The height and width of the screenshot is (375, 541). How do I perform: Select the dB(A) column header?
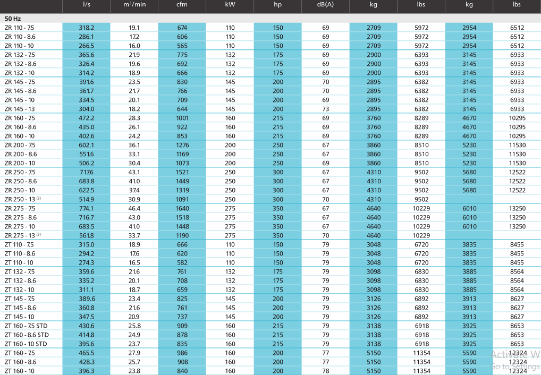click(325, 4)
